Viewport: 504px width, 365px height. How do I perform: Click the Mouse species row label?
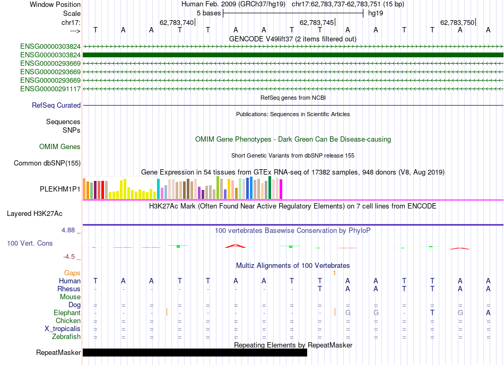point(70,297)
